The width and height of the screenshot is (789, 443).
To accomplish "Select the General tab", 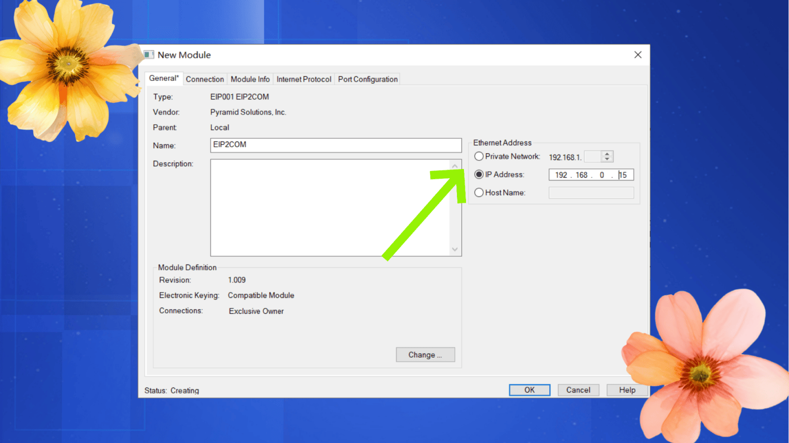I will pyautogui.click(x=164, y=78).
